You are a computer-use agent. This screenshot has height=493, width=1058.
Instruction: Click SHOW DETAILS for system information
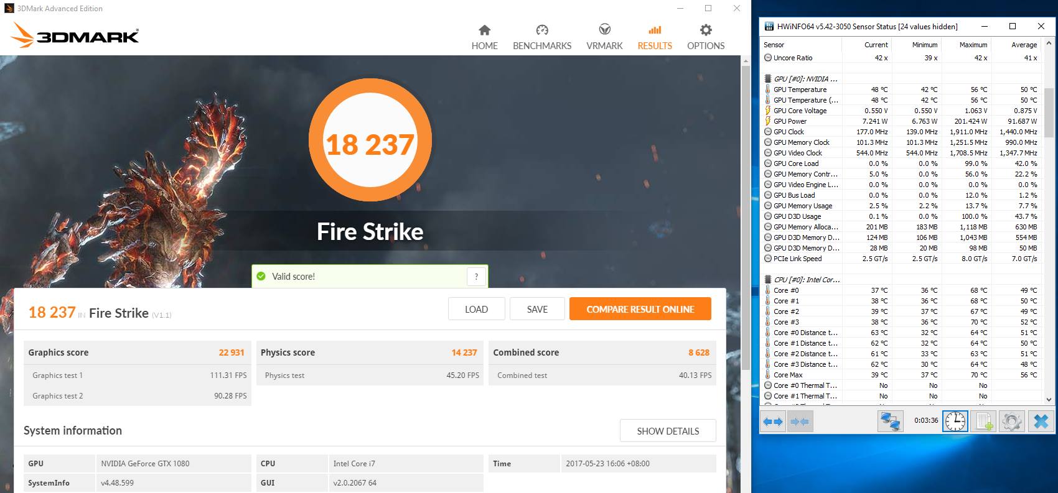[x=668, y=431]
